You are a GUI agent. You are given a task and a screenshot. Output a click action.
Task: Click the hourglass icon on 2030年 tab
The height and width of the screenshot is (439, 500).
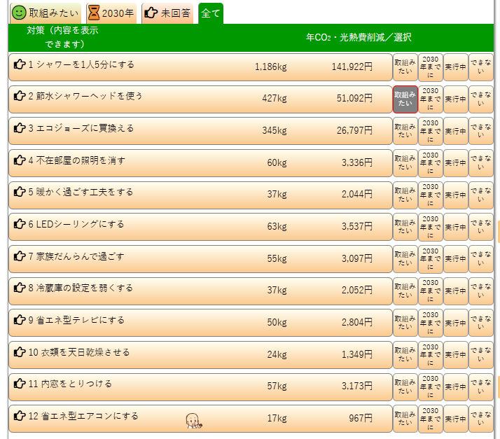coord(94,13)
